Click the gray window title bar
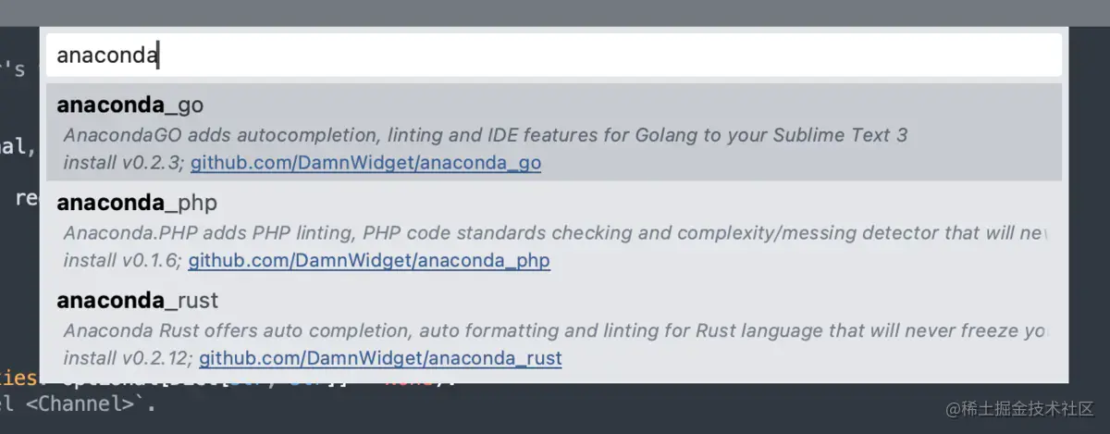The height and width of the screenshot is (434, 1110). point(555,12)
